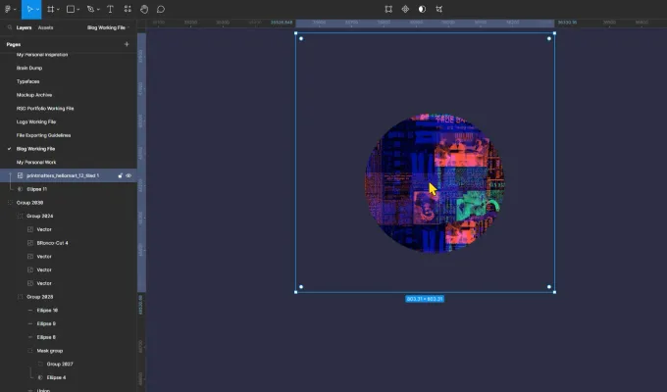Click group icon beside Group 2030
Image resolution: width=667 pixels, height=392 pixels.
pos(10,203)
